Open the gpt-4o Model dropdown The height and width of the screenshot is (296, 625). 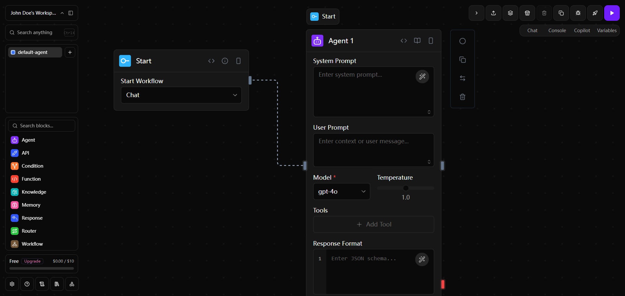[x=341, y=192]
